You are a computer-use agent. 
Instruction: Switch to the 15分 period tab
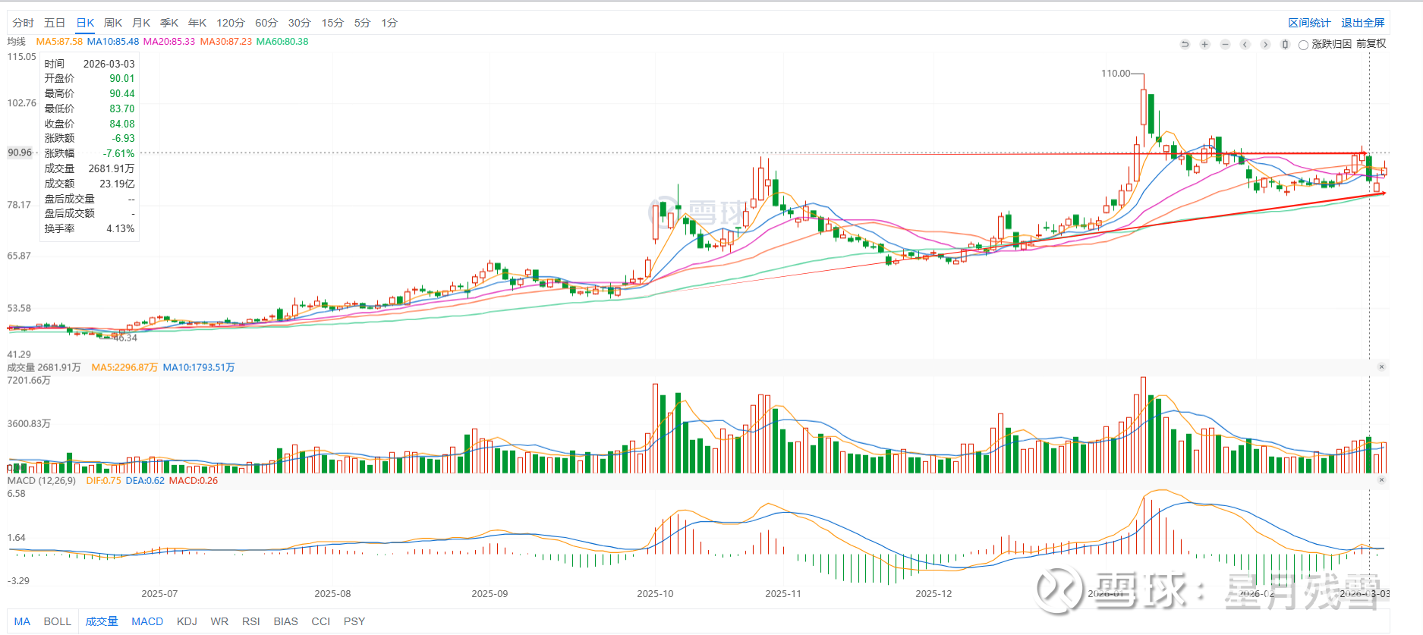click(332, 23)
